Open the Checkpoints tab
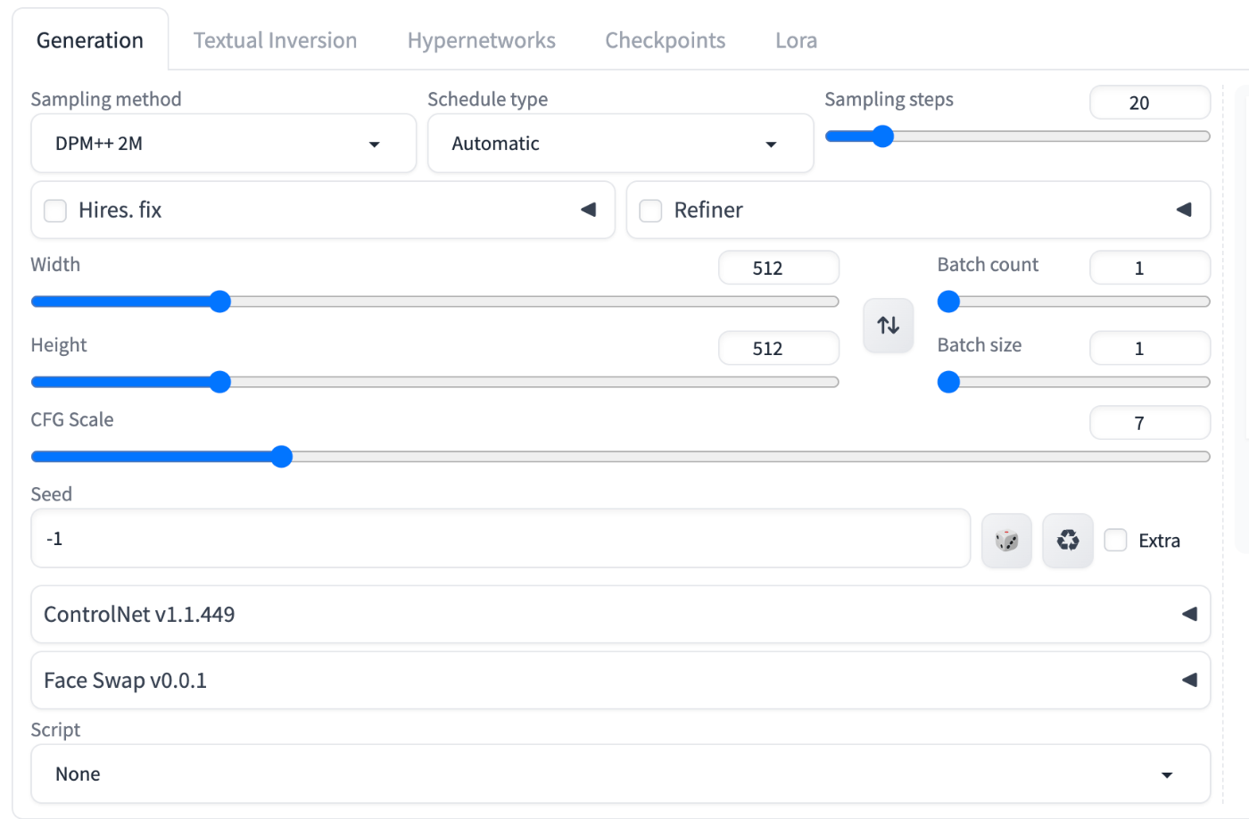 click(665, 40)
